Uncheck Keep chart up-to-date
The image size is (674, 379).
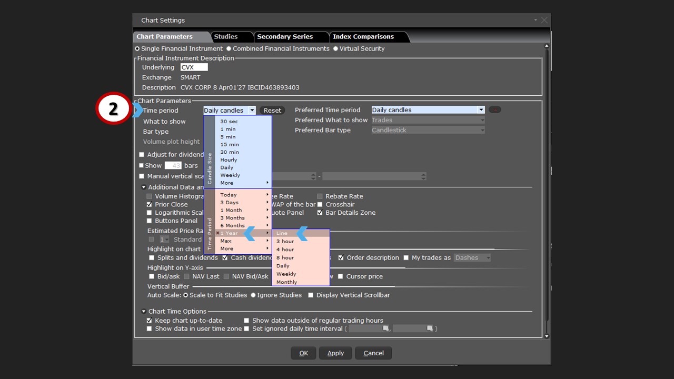click(150, 321)
